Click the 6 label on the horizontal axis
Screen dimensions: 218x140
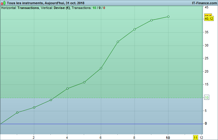pyautogui.click(x=101, y=138)
